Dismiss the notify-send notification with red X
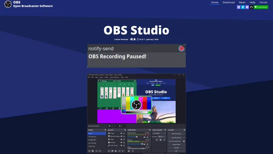The width and height of the screenshot is (273, 154). (x=181, y=49)
